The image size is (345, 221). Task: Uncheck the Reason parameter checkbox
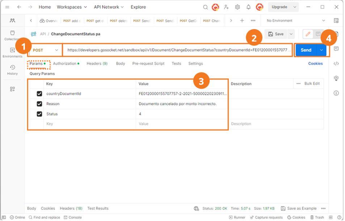[39, 104]
